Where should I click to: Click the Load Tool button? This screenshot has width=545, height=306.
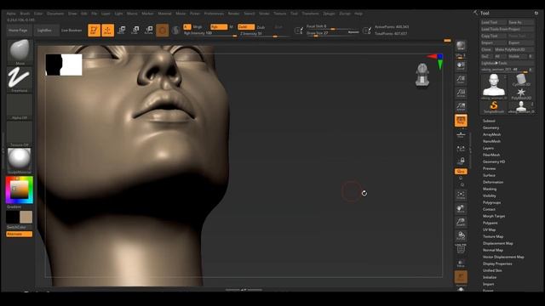coord(494,22)
